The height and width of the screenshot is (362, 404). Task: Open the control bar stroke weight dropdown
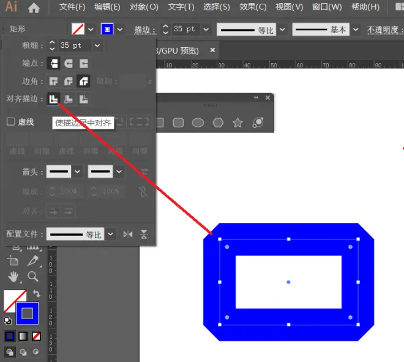(206, 29)
